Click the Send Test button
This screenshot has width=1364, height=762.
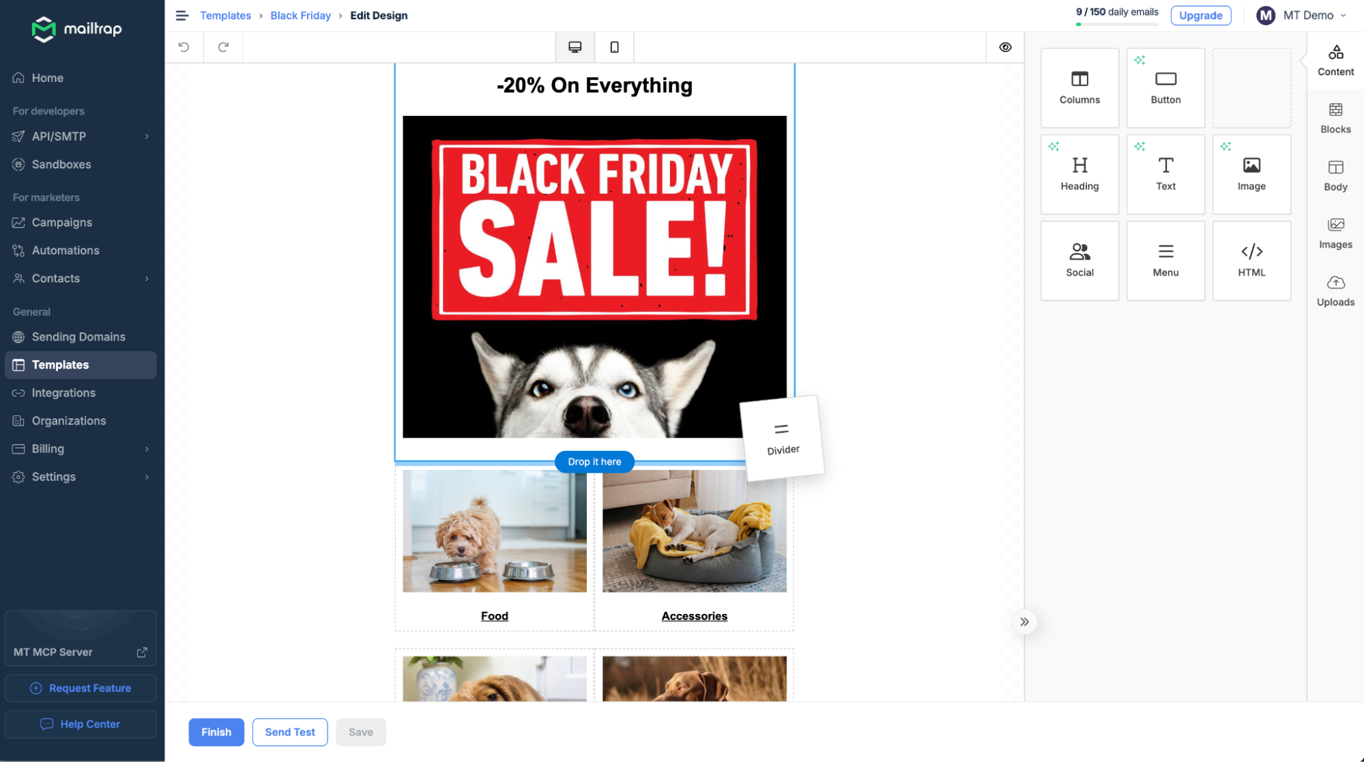point(290,732)
